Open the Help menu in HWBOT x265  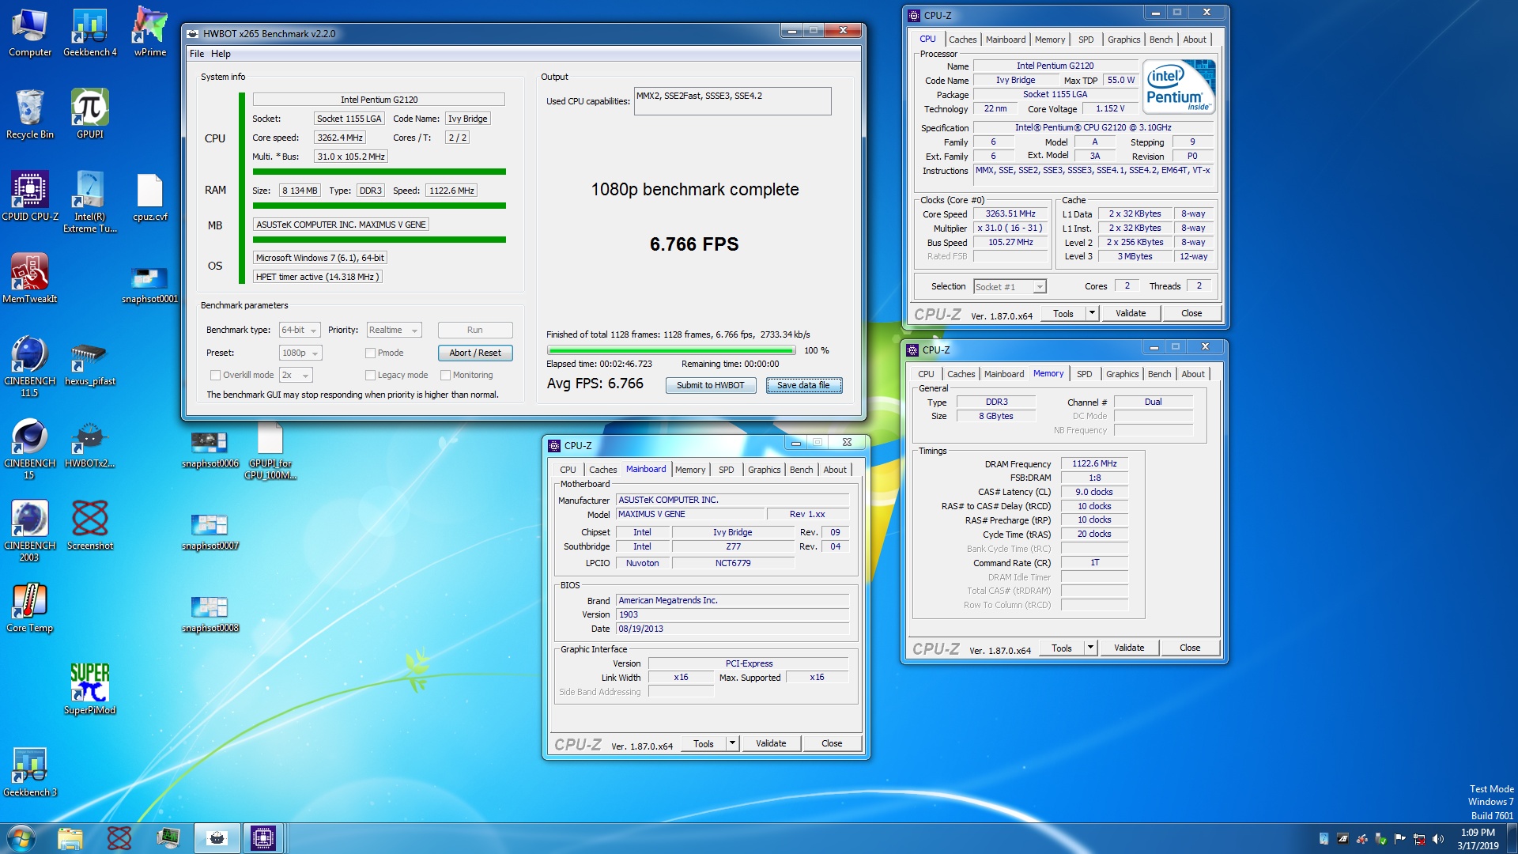click(221, 54)
